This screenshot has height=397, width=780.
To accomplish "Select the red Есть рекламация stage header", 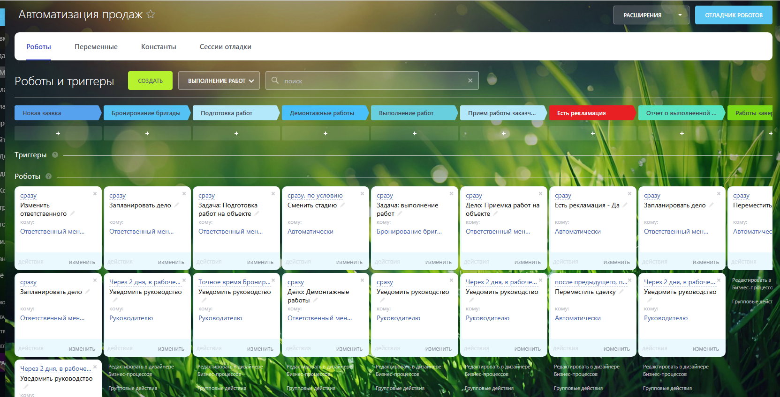I will click(x=593, y=113).
